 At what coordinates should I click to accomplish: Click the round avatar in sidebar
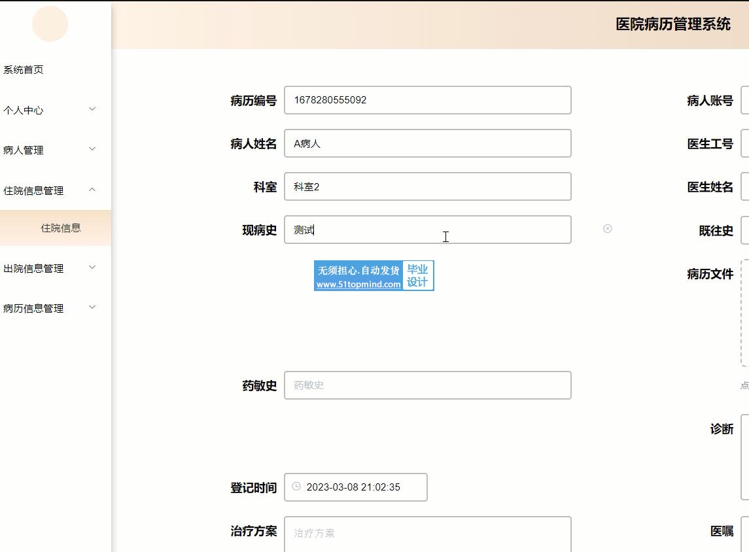(x=50, y=24)
